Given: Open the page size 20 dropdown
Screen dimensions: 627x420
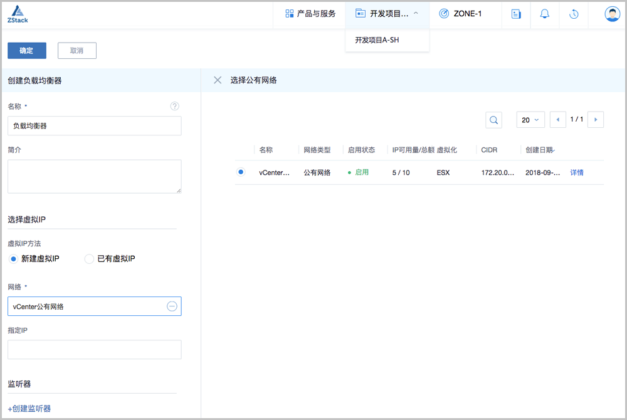Looking at the screenshot, I should point(530,120).
